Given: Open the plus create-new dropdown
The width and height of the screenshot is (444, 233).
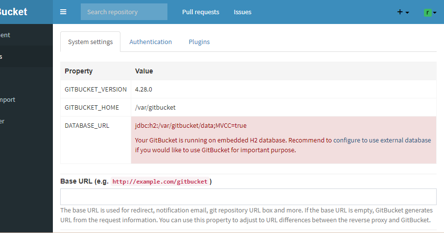Looking at the screenshot, I should click(402, 12).
